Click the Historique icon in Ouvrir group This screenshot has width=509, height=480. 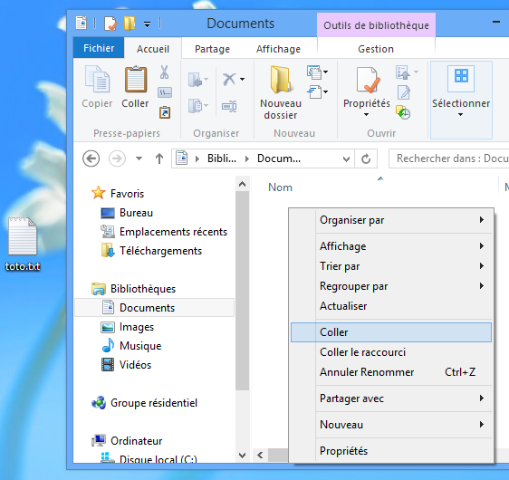click(x=403, y=112)
